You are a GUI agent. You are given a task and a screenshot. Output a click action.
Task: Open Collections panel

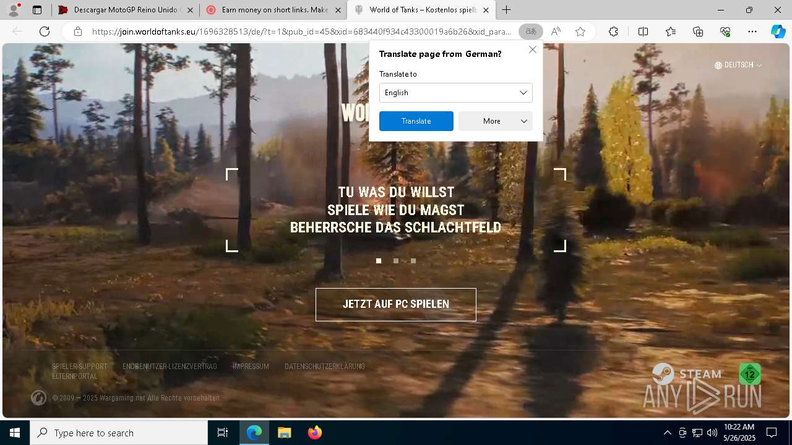(698, 32)
